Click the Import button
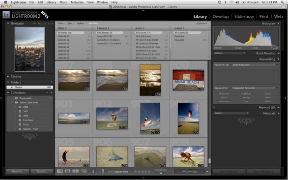This screenshot has width=288, height=180. [x=18, y=171]
